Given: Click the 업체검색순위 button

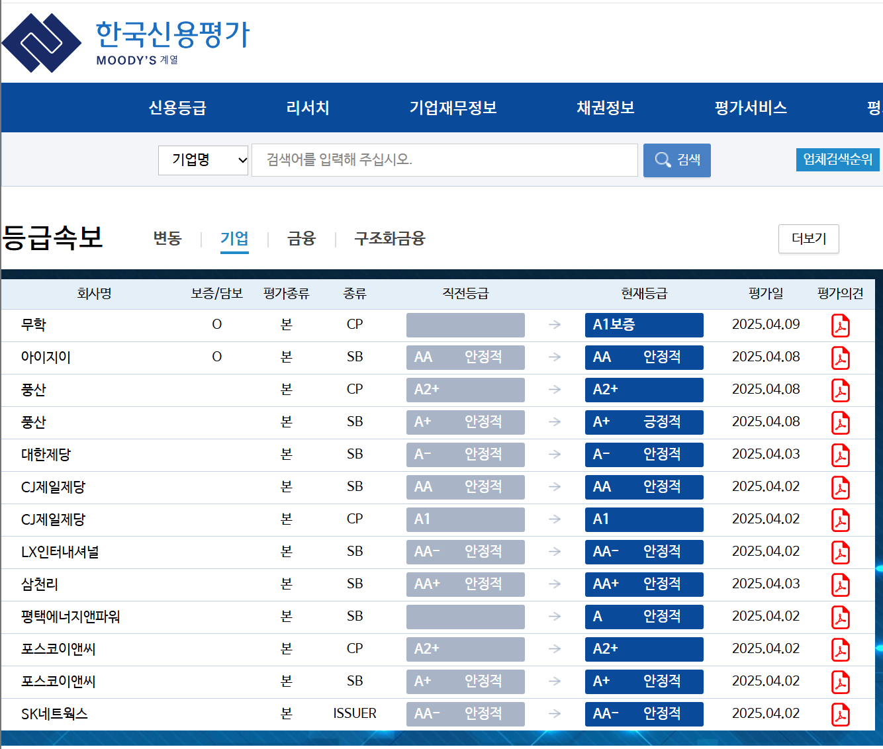Looking at the screenshot, I should tap(837, 159).
